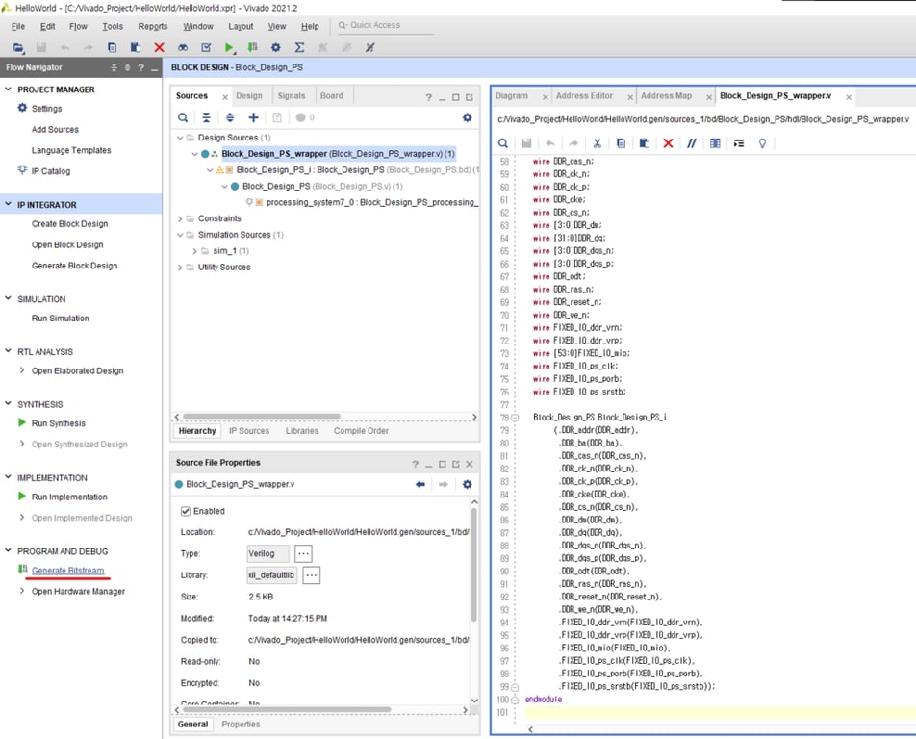Click the Type browse ellipsis button
The image size is (916, 739).
[x=303, y=553]
